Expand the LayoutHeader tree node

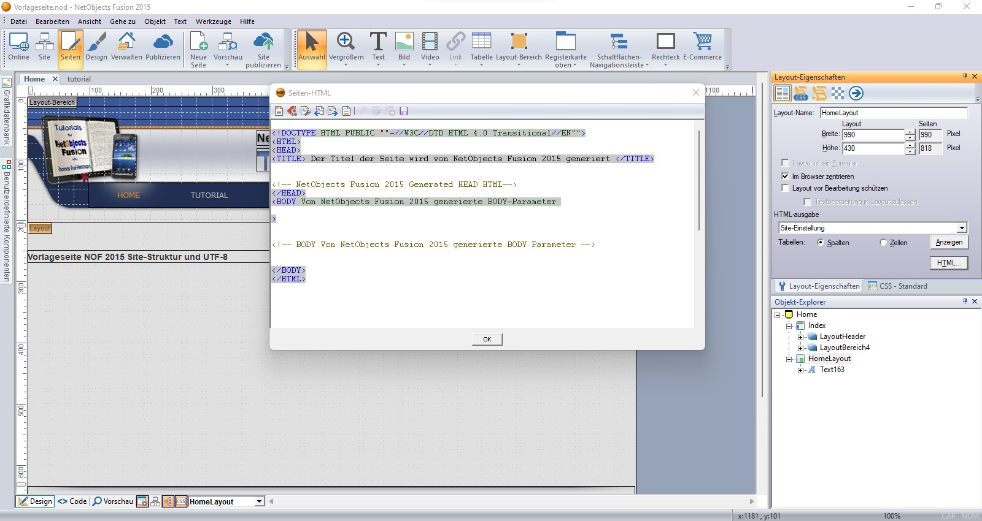coord(800,337)
